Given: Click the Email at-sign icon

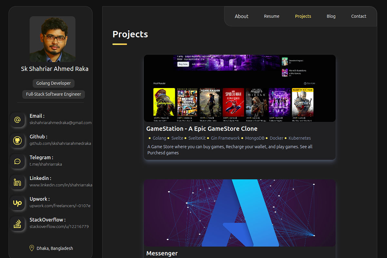Looking at the screenshot, I should (17, 120).
